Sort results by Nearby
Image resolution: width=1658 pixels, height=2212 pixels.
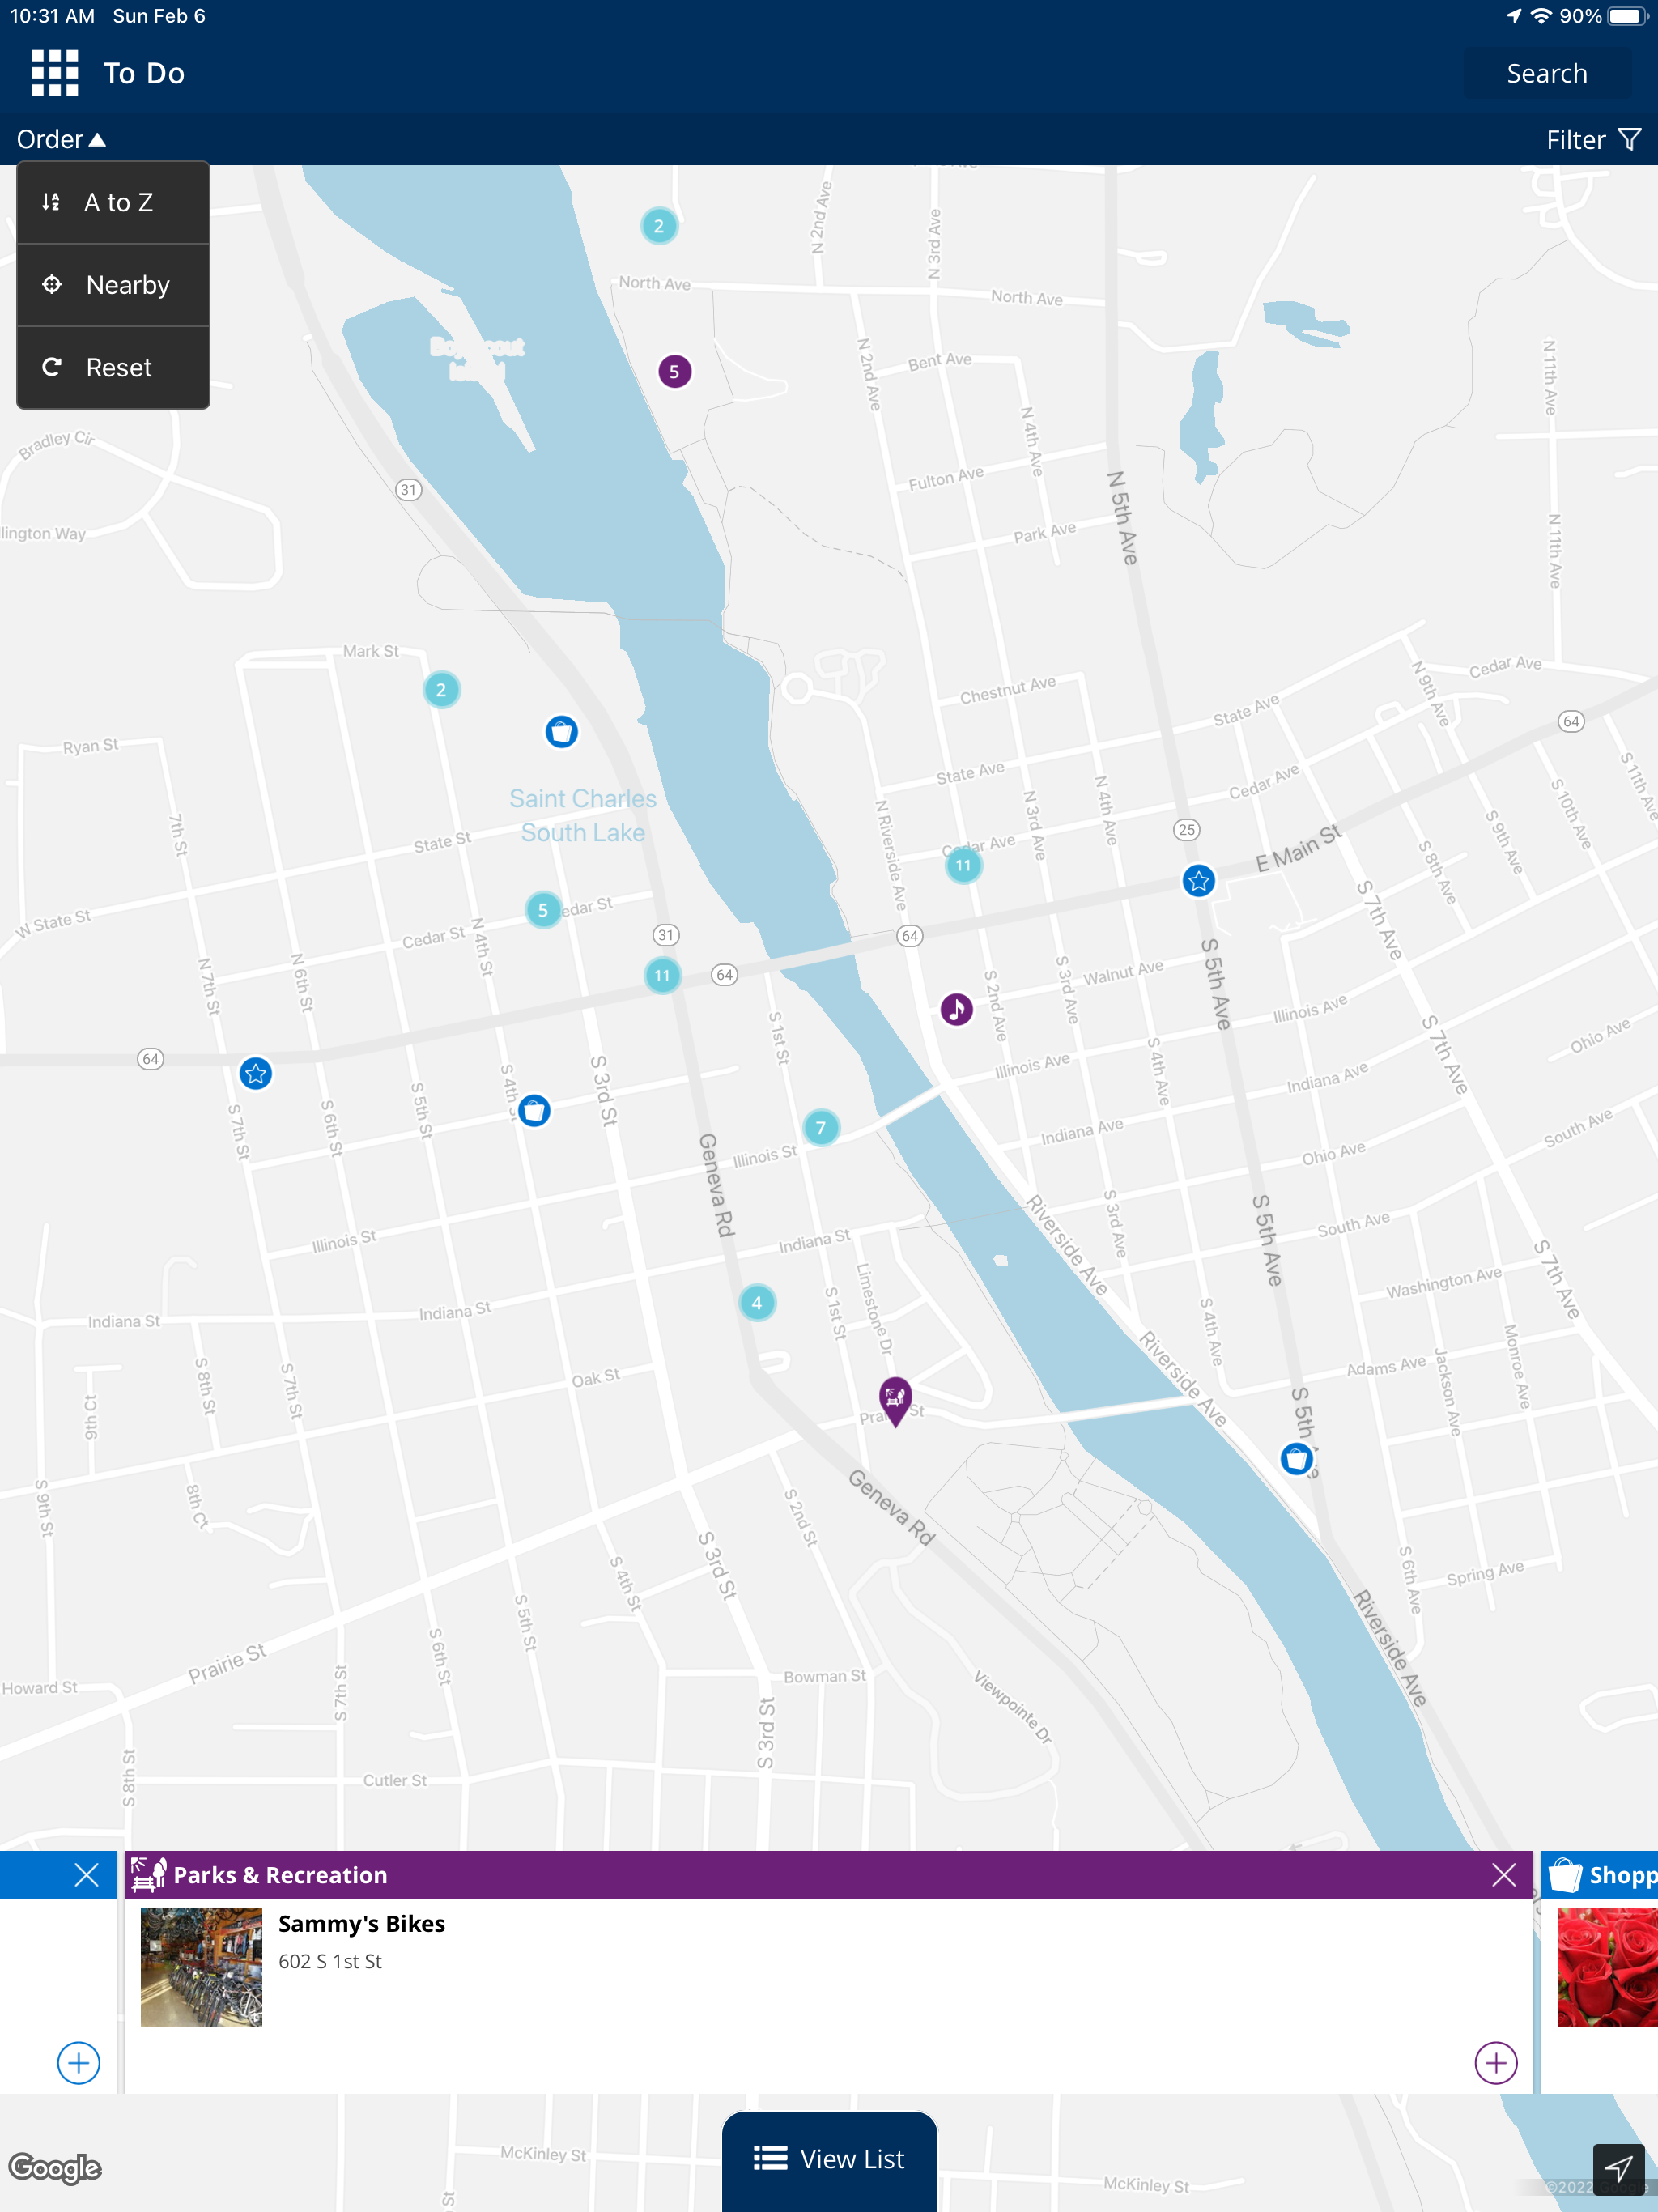[x=113, y=285]
